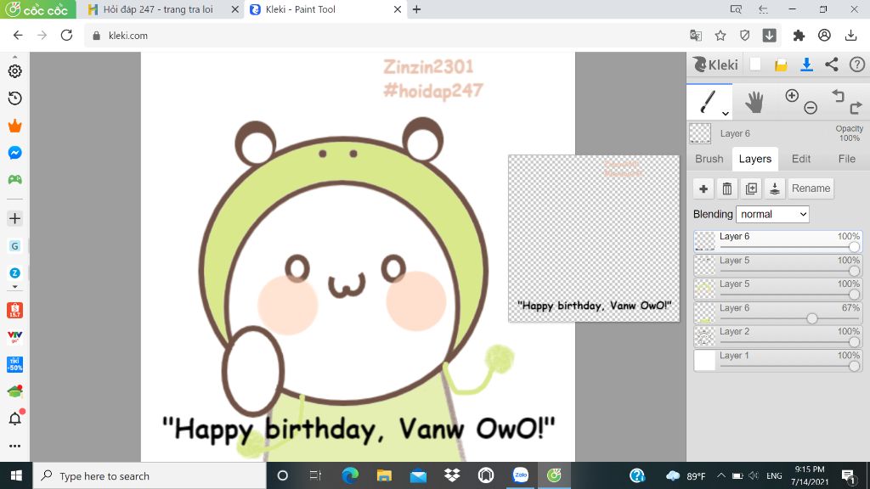Screen dimensions: 870x489
Task: Open a new browser tab
Action: click(416, 9)
